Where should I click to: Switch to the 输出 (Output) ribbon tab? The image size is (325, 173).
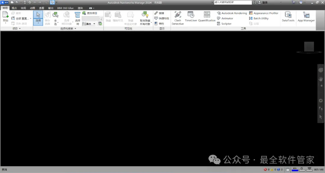[51, 8]
